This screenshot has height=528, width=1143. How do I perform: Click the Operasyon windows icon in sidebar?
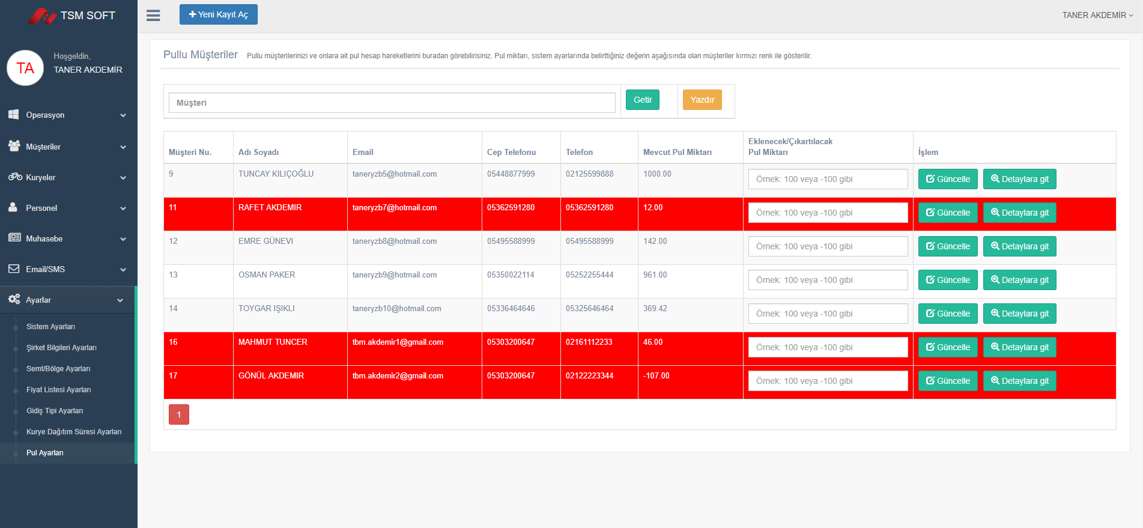click(x=14, y=115)
